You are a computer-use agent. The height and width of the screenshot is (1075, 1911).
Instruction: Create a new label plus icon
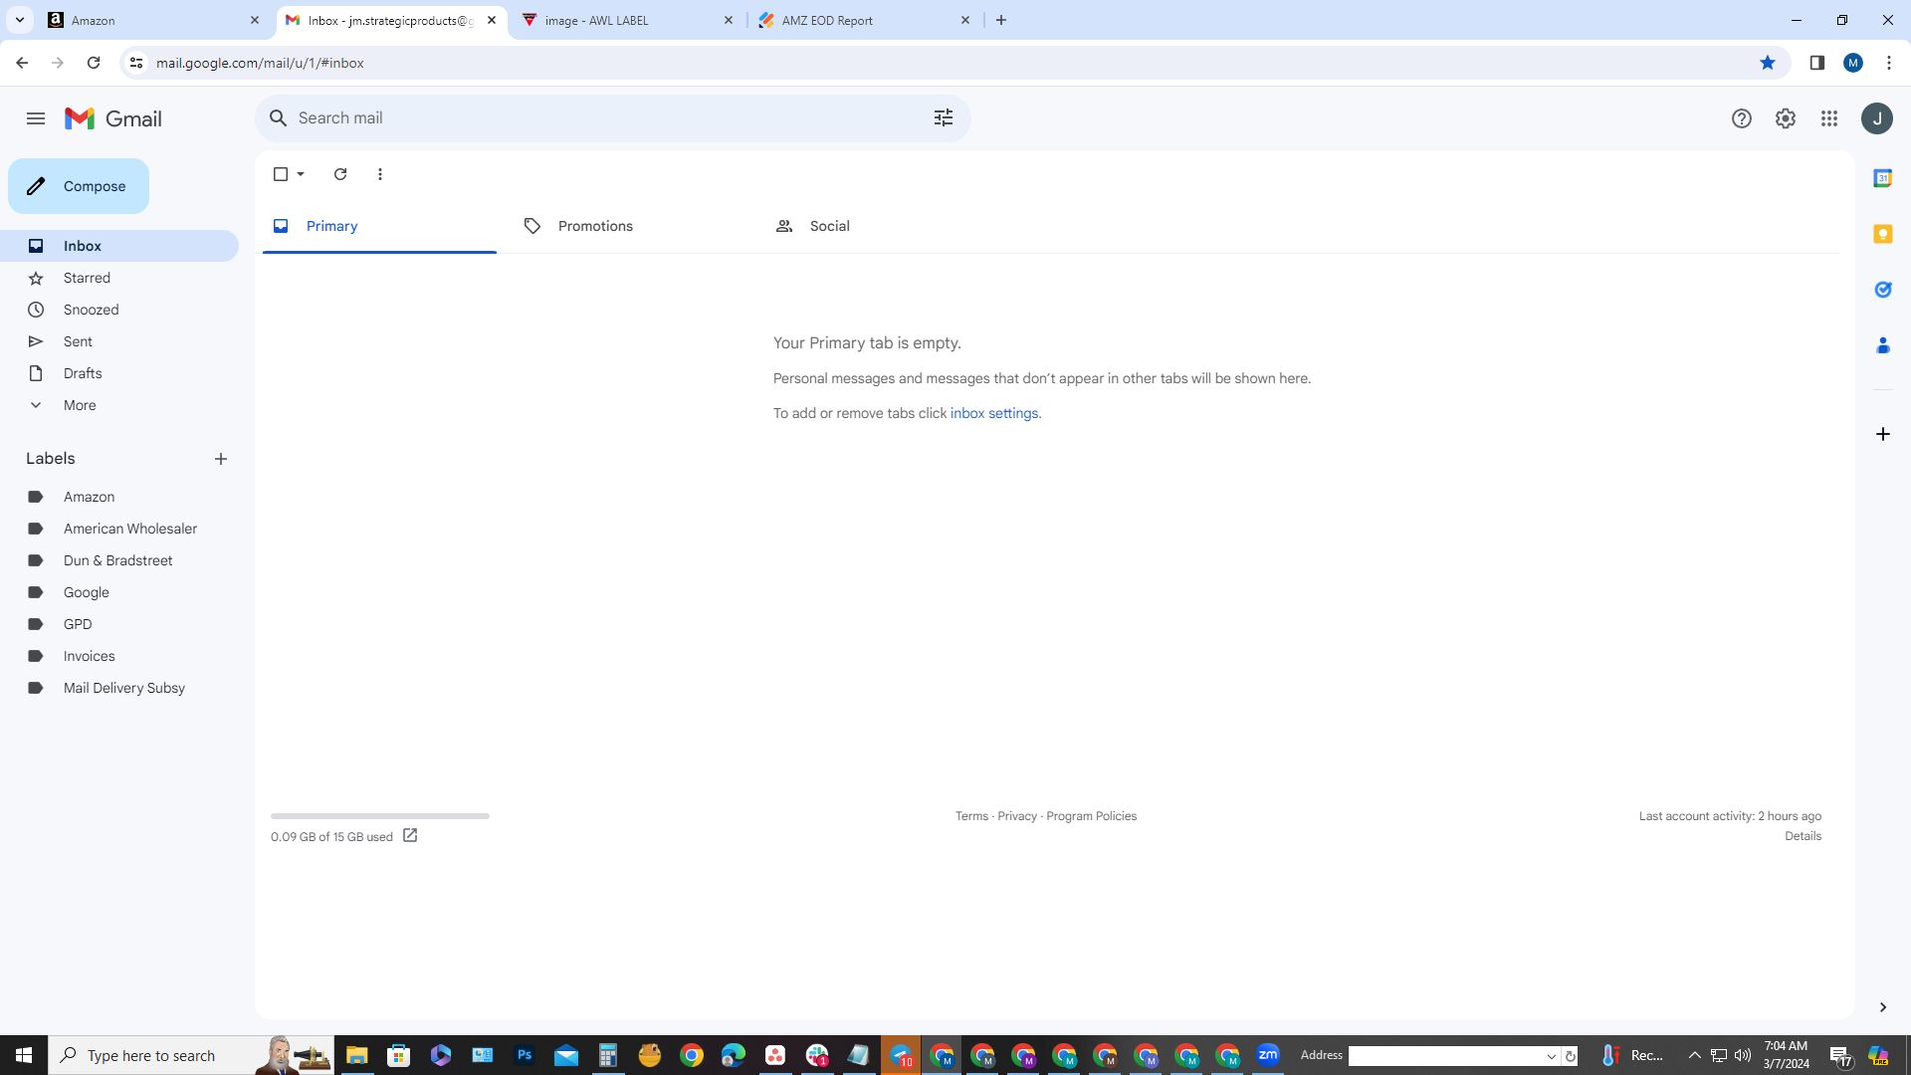tap(221, 459)
